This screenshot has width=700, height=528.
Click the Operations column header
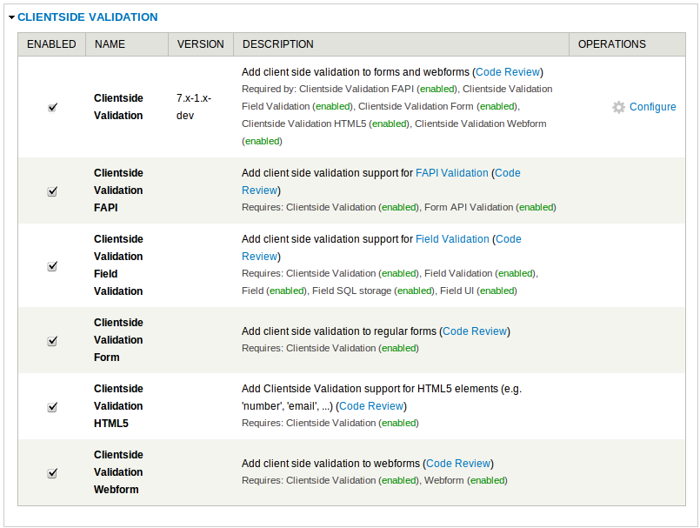coord(611,44)
